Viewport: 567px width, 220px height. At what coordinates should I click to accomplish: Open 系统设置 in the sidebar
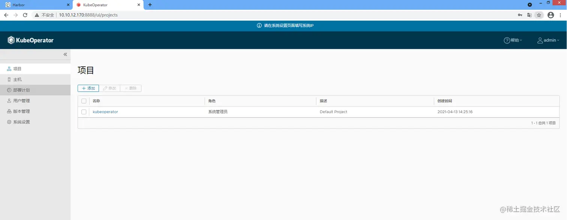pos(35,122)
